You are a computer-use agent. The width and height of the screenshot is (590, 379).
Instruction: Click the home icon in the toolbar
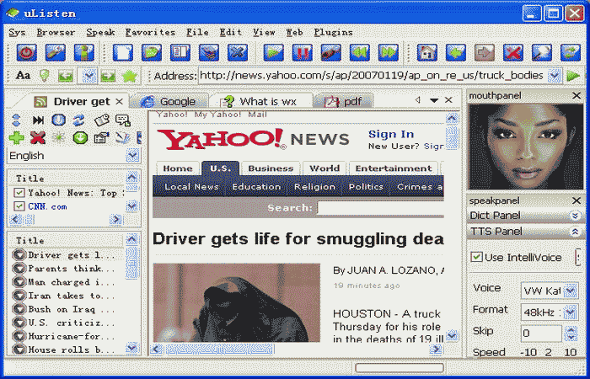(427, 53)
